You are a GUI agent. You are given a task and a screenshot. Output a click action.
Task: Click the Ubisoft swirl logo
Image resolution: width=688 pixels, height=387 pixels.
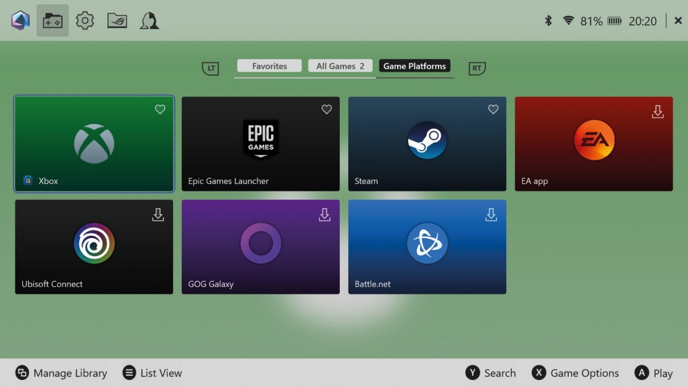pyautogui.click(x=94, y=243)
